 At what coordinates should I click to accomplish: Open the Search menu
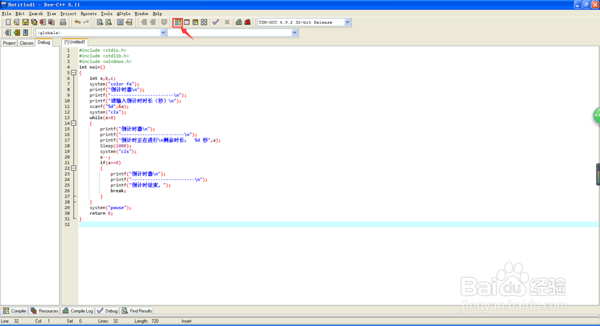36,13
